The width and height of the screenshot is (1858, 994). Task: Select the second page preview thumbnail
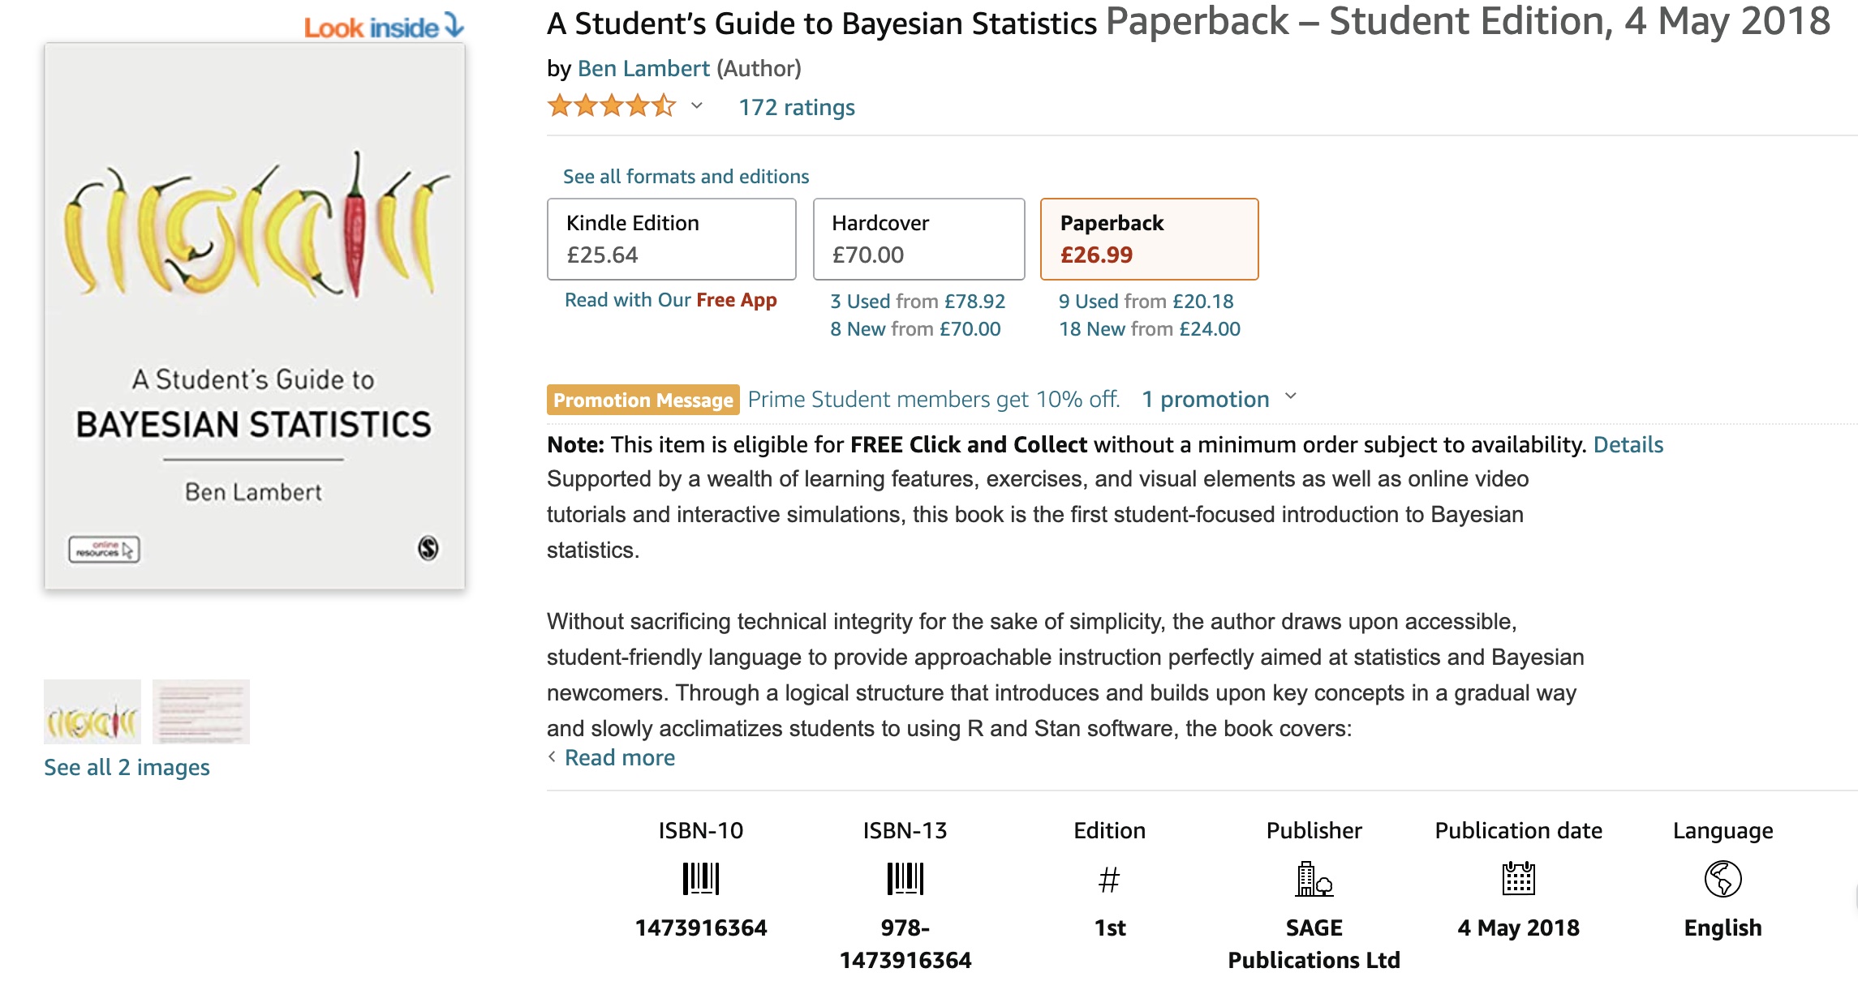[201, 712]
